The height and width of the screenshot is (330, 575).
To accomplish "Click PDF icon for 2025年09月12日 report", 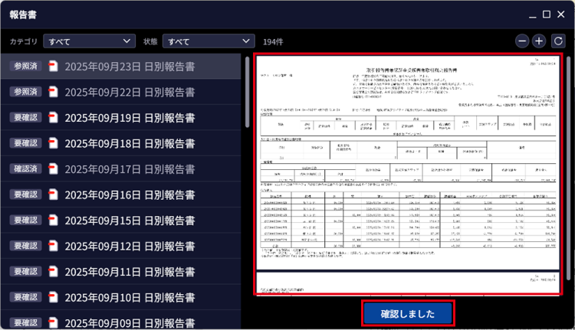I will pos(54,246).
